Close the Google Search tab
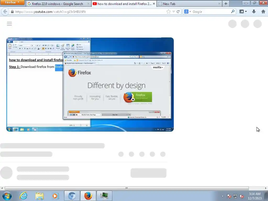 pos(88,4)
